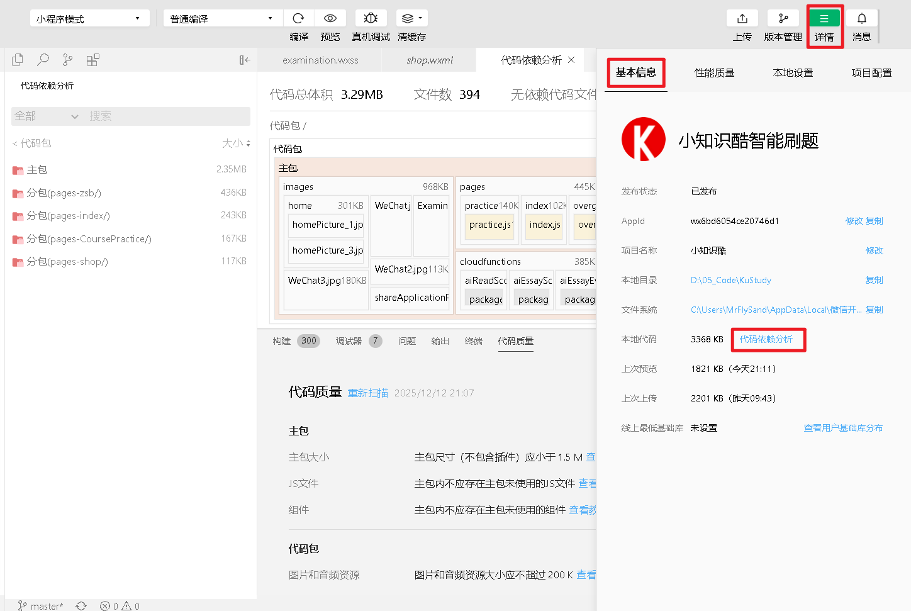Open real device debugging (真机调试) icon
This screenshot has height=611, width=911.
(371, 18)
